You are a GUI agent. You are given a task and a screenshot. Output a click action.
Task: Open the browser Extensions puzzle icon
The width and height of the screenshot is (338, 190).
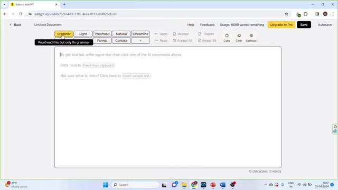coord(305,14)
